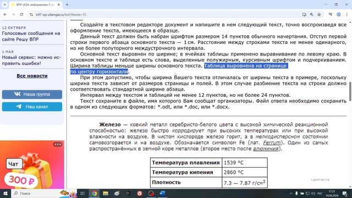Go back to previous page
Image resolution: width=352 pixels, height=198 pixels.
point(5,14)
